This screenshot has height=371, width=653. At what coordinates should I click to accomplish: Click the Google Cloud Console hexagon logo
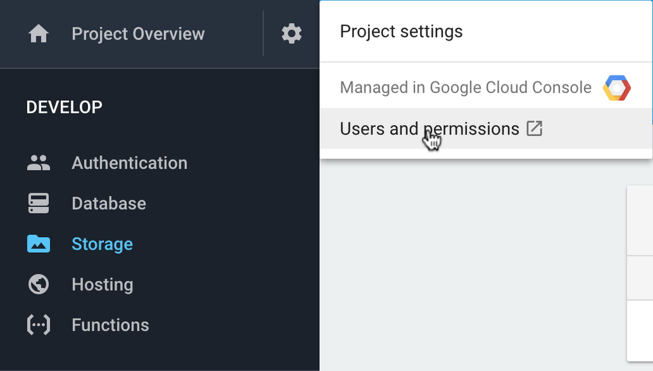[x=617, y=88]
